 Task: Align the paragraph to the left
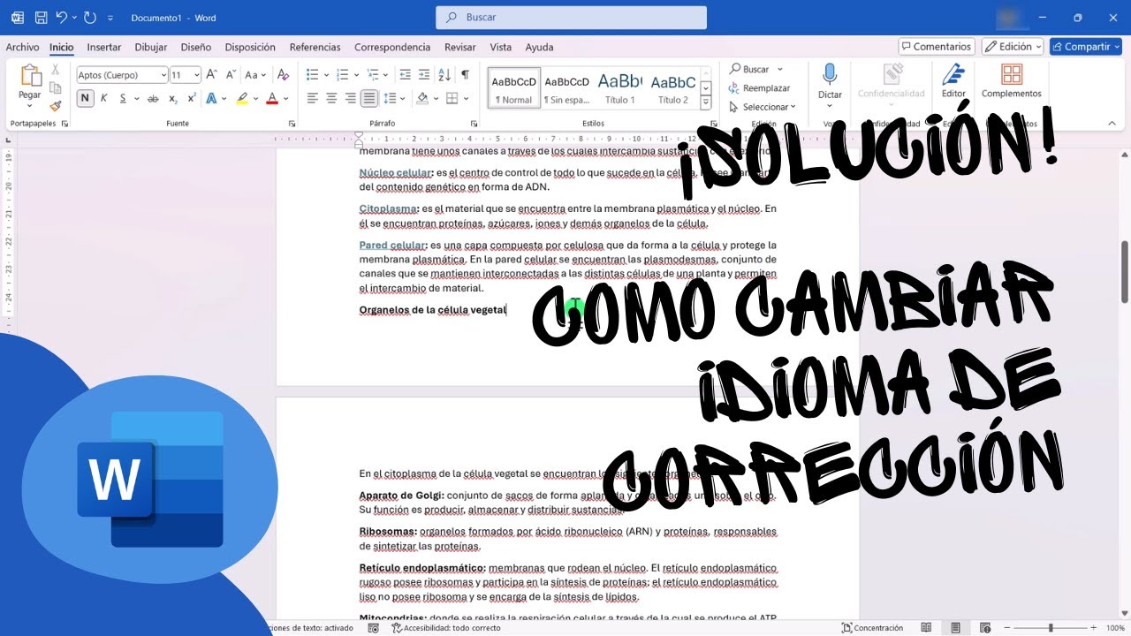pos(313,99)
